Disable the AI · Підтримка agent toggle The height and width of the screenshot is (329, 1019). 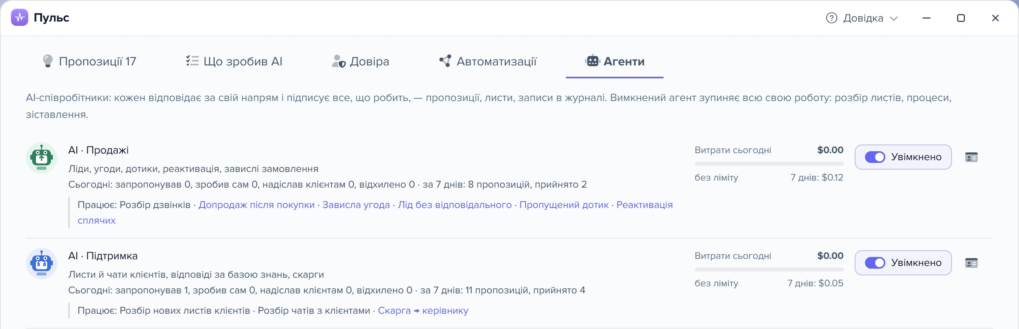pos(875,263)
